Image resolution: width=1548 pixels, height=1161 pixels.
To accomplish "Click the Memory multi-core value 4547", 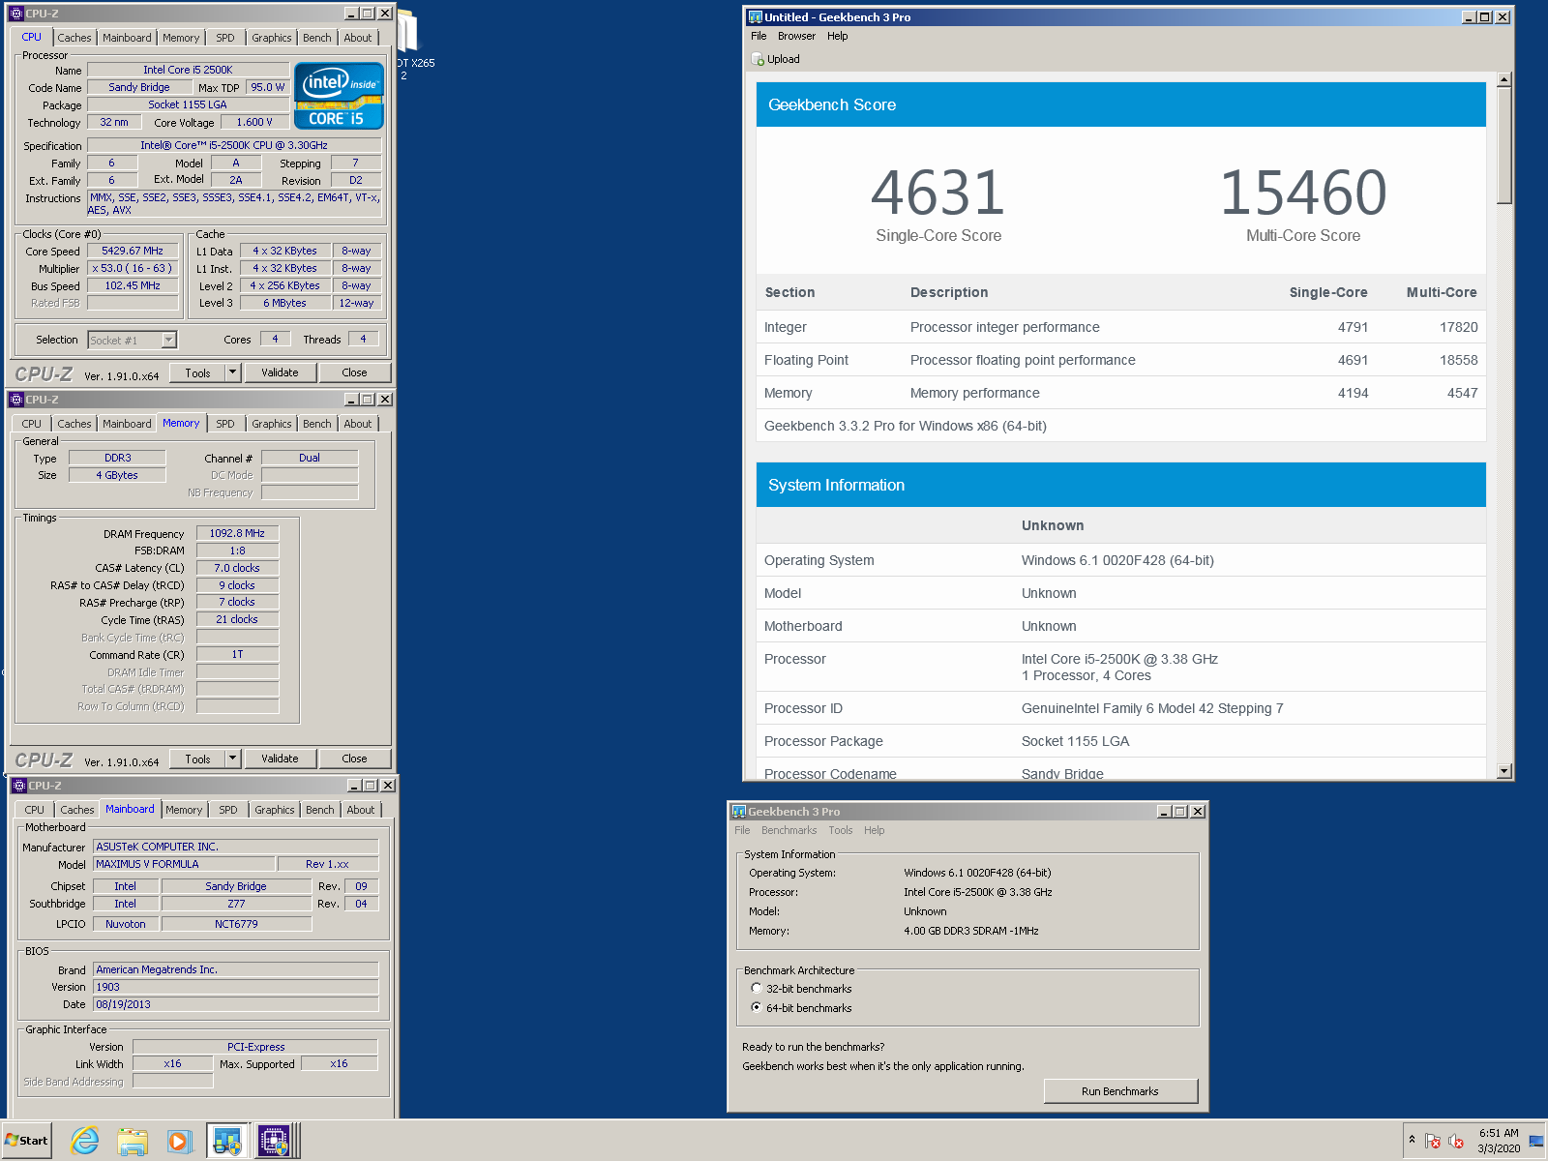I will click(x=1462, y=393).
